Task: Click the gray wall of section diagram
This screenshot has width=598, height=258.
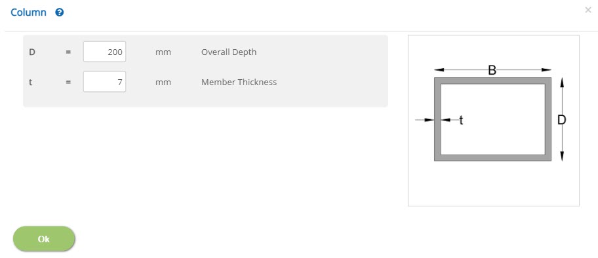Action: 492,81
